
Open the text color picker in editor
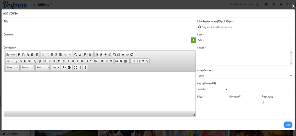[x=64, y=68]
